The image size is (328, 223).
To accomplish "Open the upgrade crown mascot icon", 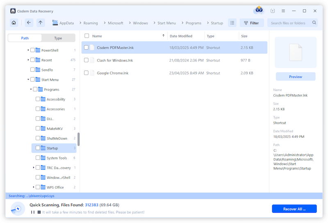I will tap(259, 10).
